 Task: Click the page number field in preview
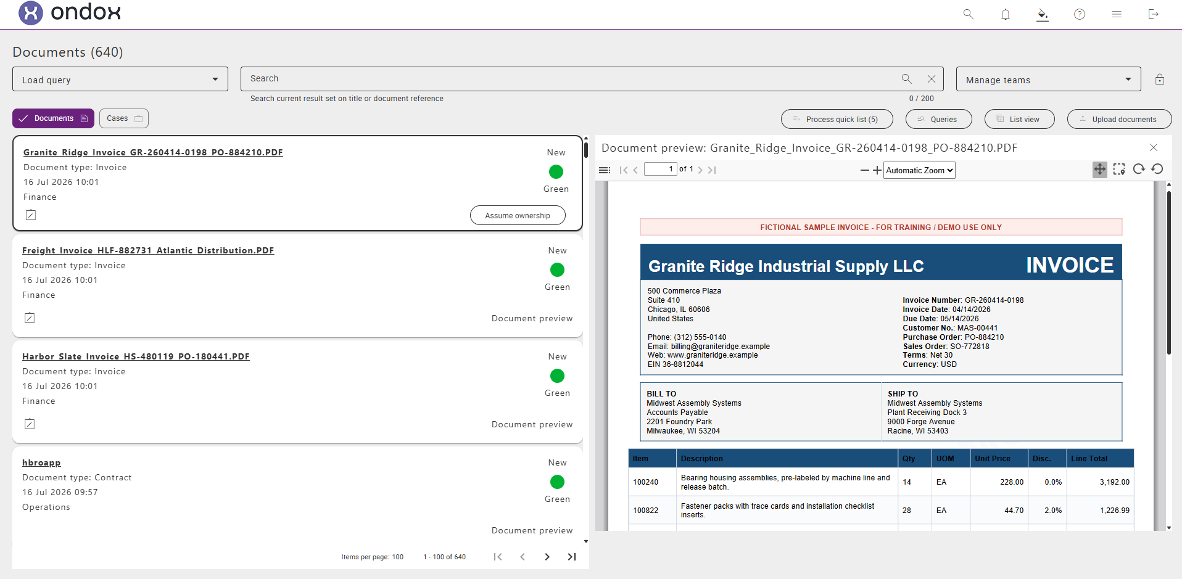(660, 169)
